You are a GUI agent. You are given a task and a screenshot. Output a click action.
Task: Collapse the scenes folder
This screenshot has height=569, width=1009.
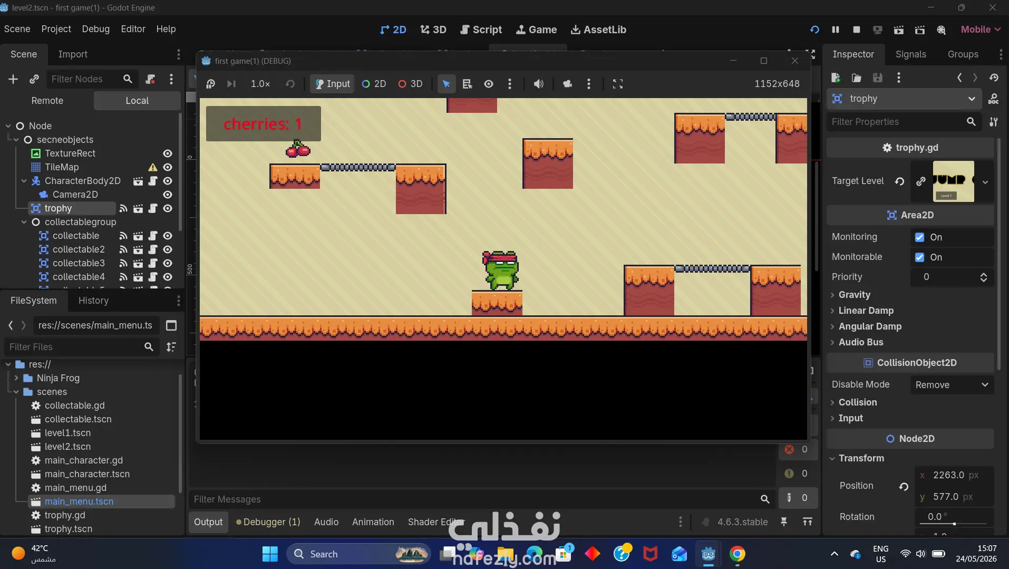[16, 392]
